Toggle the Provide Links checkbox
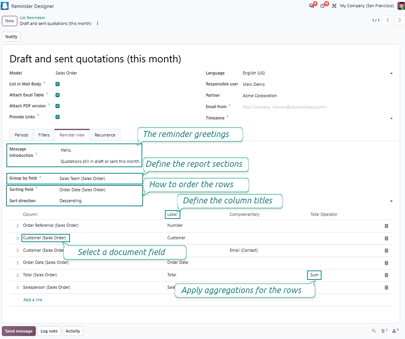The width and height of the screenshot is (405, 339). coord(58,117)
